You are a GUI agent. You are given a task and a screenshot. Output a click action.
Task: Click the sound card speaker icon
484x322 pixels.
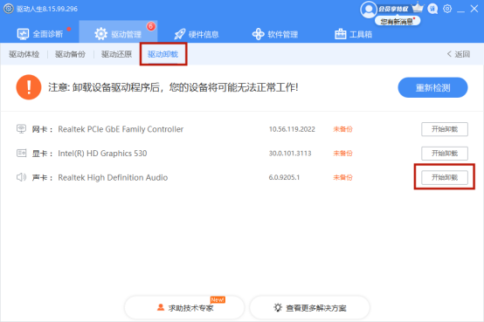(21, 177)
